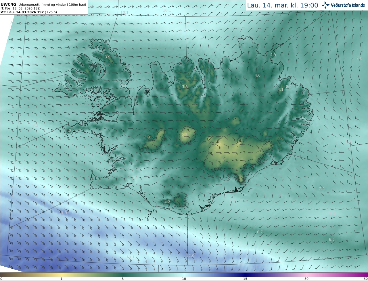Click the 12.0 value on the map
This screenshot has width=368, height=281.
click(190, 255)
